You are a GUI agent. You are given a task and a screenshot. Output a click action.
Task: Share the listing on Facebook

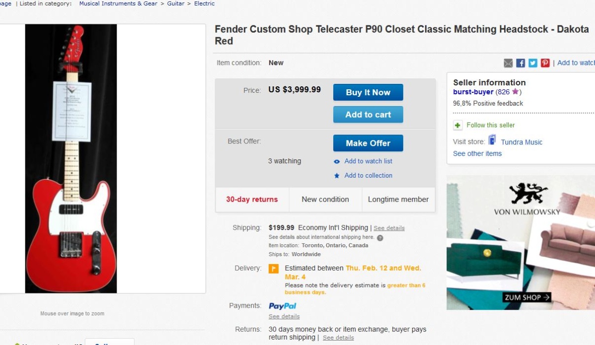[x=521, y=63]
